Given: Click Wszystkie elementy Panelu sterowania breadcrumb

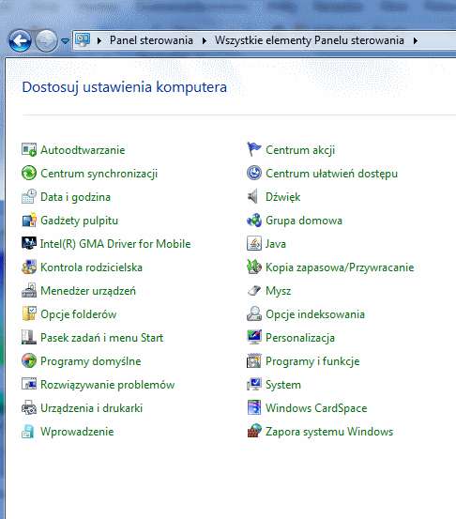Looking at the screenshot, I should [x=310, y=40].
